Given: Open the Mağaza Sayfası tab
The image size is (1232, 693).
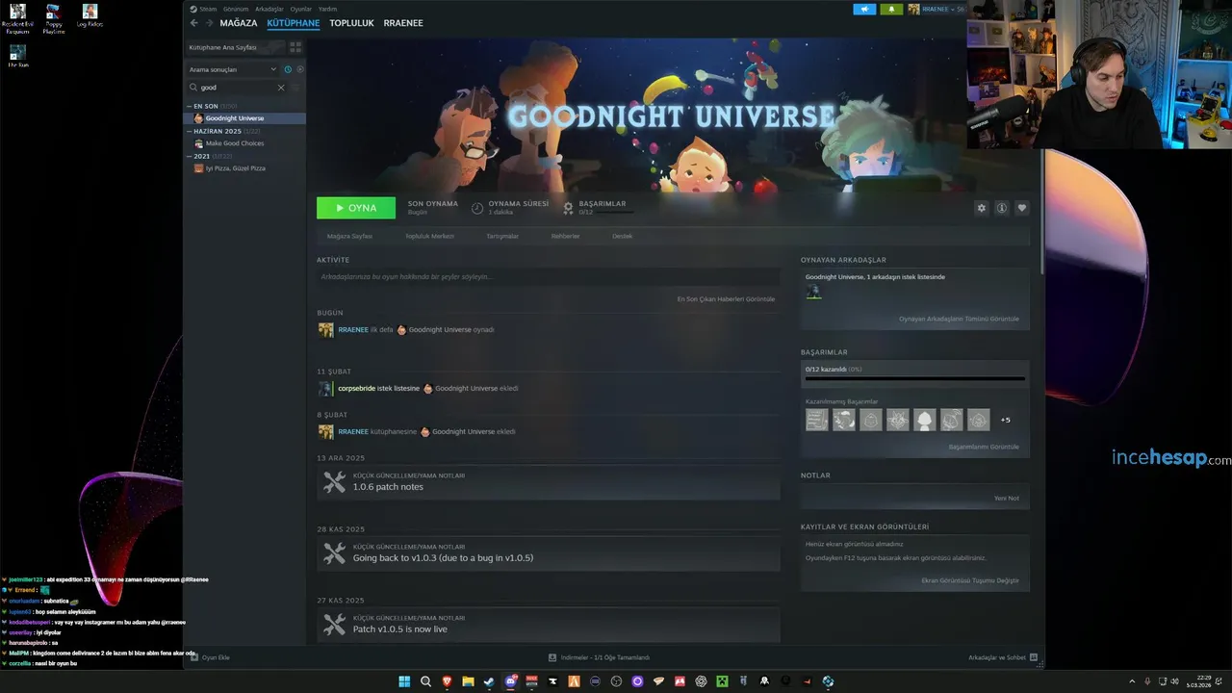Looking at the screenshot, I should pyautogui.click(x=349, y=236).
